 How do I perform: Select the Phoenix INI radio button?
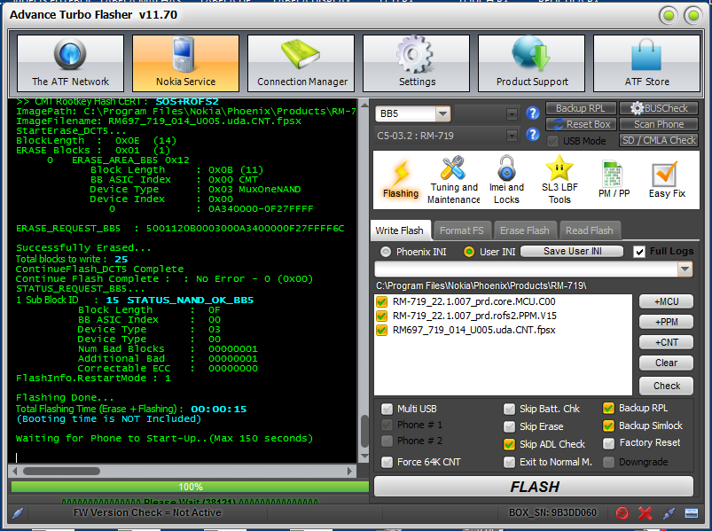[x=386, y=252]
